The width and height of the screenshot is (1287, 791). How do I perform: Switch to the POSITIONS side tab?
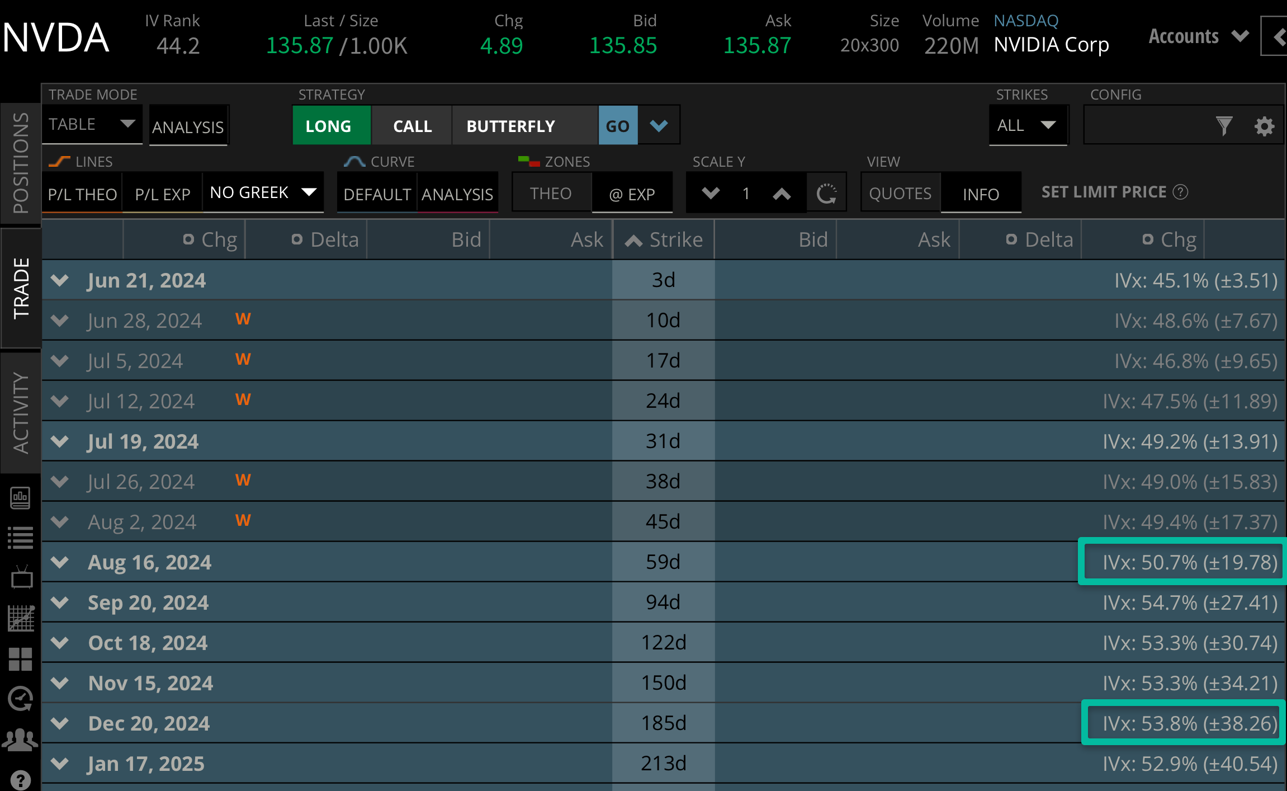(21, 163)
